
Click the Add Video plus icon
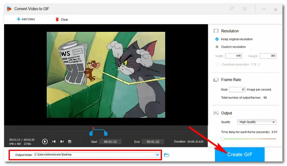click(x=18, y=19)
